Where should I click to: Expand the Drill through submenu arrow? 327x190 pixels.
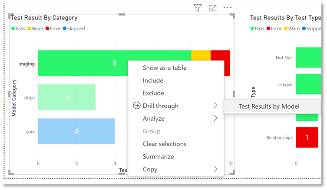pyautogui.click(x=215, y=106)
